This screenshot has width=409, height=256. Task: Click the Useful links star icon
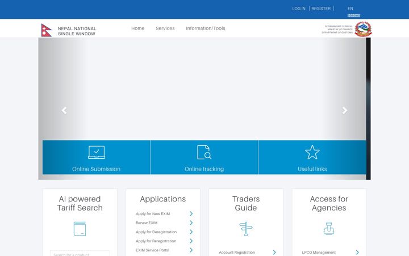(312, 152)
